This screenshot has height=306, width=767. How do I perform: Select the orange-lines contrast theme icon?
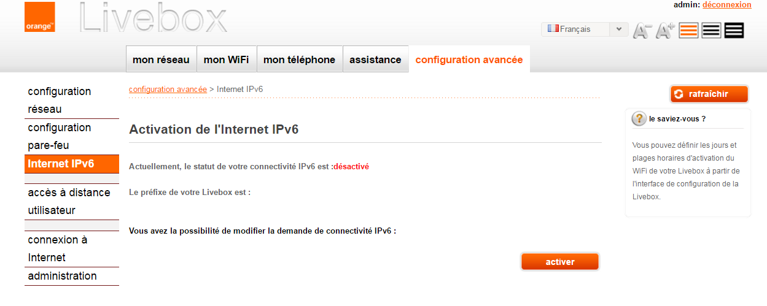(x=689, y=30)
